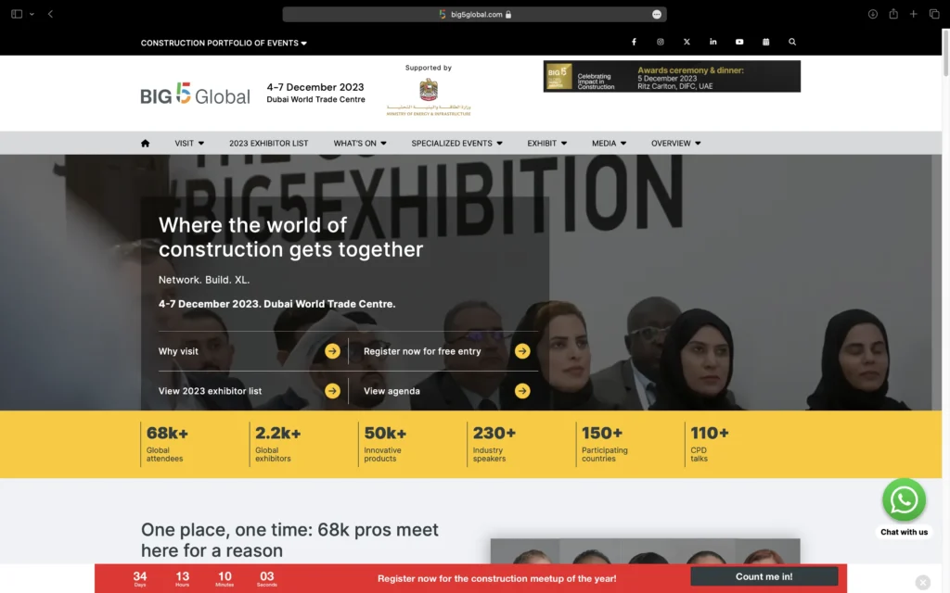950x593 pixels.
Task: Click the Chat with us label
Action: pos(904,532)
